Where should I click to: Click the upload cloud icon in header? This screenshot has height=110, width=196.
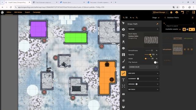tap(177, 12)
